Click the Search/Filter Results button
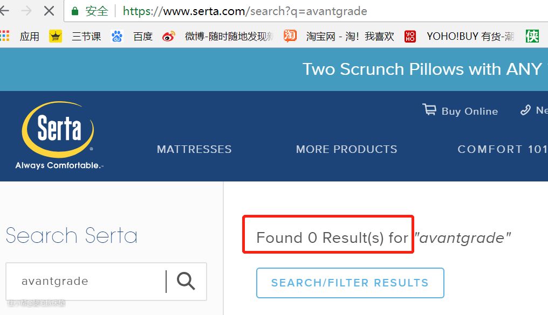The width and height of the screenshot is (548, 315). tap(350, 283)
